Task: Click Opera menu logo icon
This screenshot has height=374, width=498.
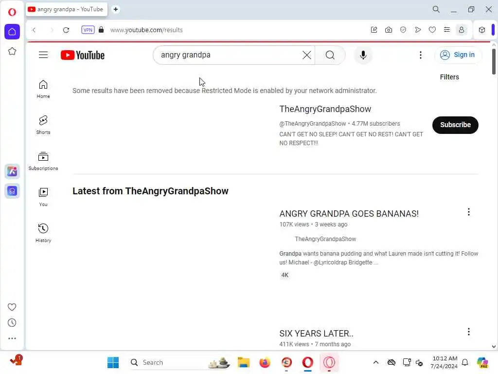Action: 12,12
